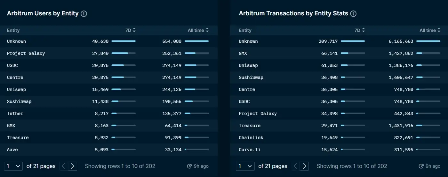Select Centre entity in Transactions table
Image resolution: width=448 pixels, height=177 pixels.
(x=247, y=90)
